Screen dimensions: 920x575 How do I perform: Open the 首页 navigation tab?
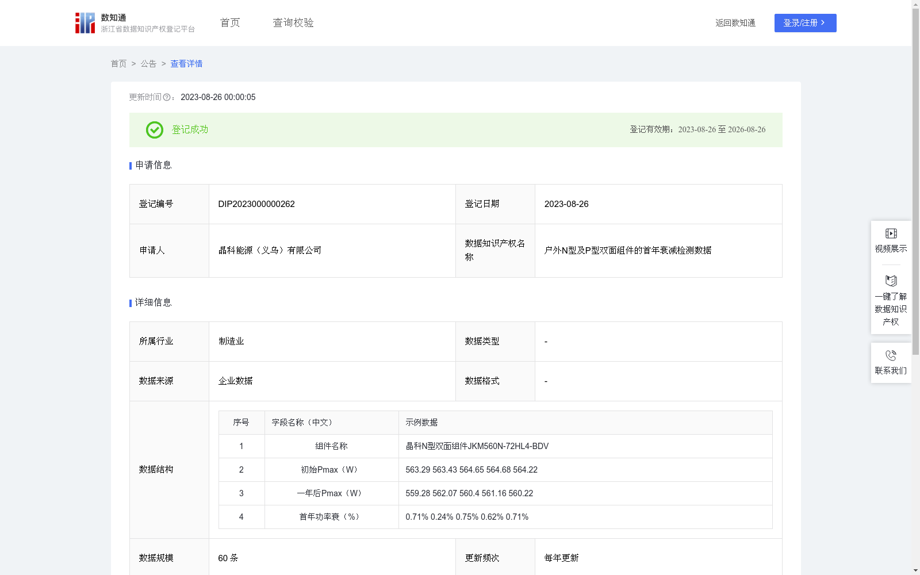[230, 23]
